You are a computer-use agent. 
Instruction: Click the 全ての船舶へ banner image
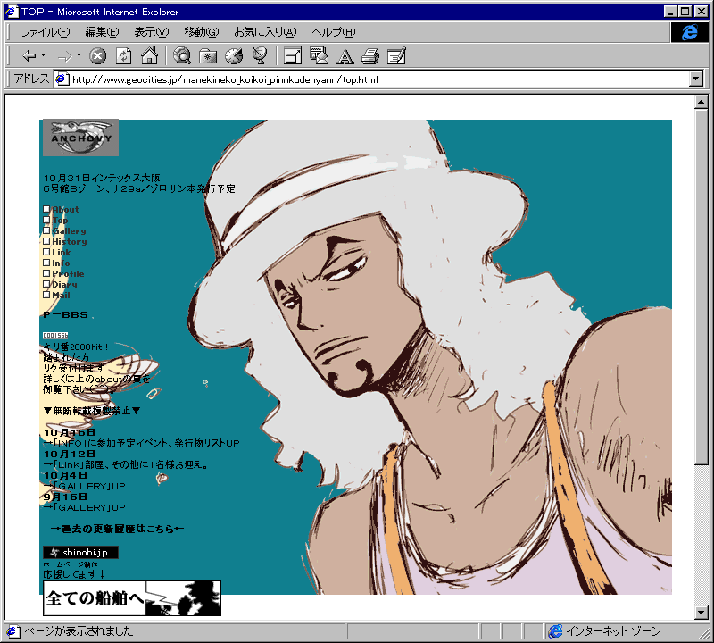pos(132,598)
